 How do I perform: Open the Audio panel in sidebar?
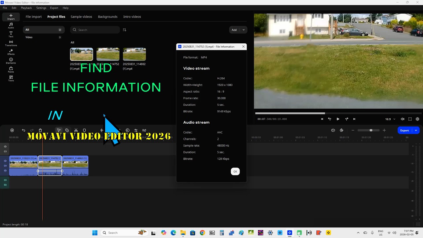(x=11, y=26)
